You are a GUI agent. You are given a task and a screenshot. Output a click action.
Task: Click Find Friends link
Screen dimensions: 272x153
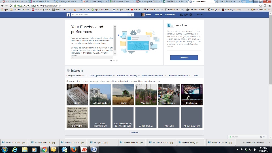click(x=170, y=15)
